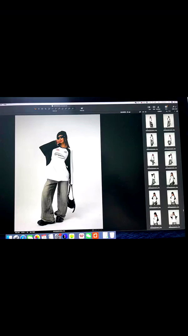The image size is (188, 336).
Task: Select thumbnail 6907.JPG in the browser
Action: pos(170,139)
